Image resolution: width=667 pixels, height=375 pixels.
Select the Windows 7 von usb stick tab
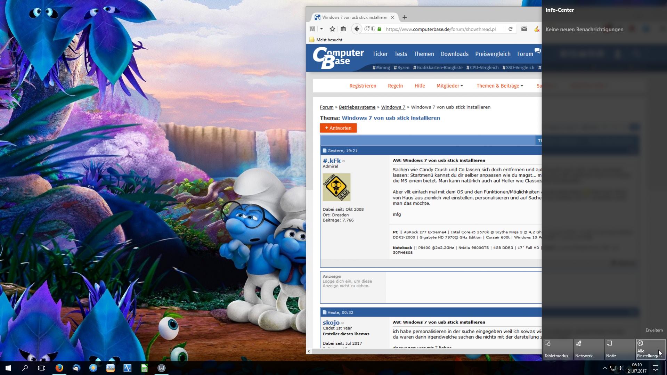point(355,17)
